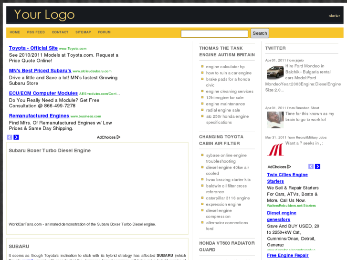
Task: Click the TWITTER sidebar heading
Action: coord(275,48)
